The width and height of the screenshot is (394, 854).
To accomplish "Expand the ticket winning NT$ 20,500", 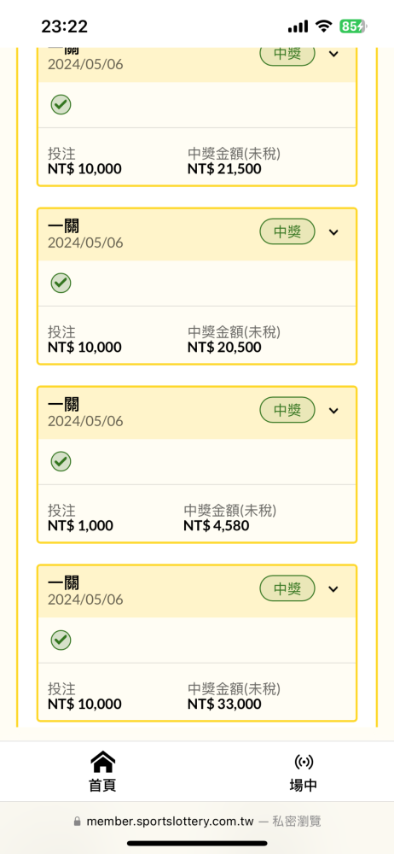I will coord(334,232).
